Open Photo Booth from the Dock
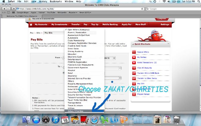Screen dimensions: 201x126 click(x=84, y=119)
